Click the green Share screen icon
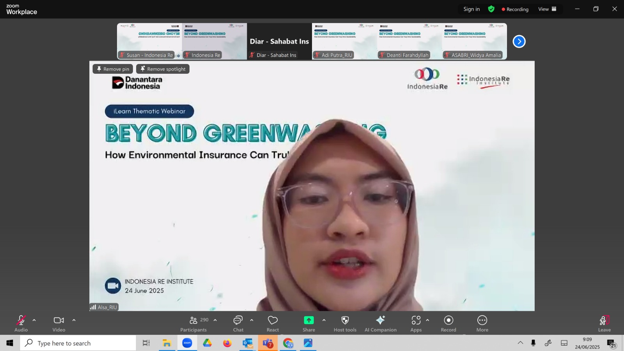The height and width of the screenshot is (351, 624). pos(309,320)
